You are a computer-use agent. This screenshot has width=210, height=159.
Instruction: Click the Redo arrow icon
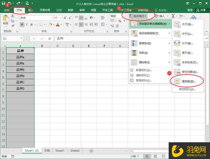(18, 3)
